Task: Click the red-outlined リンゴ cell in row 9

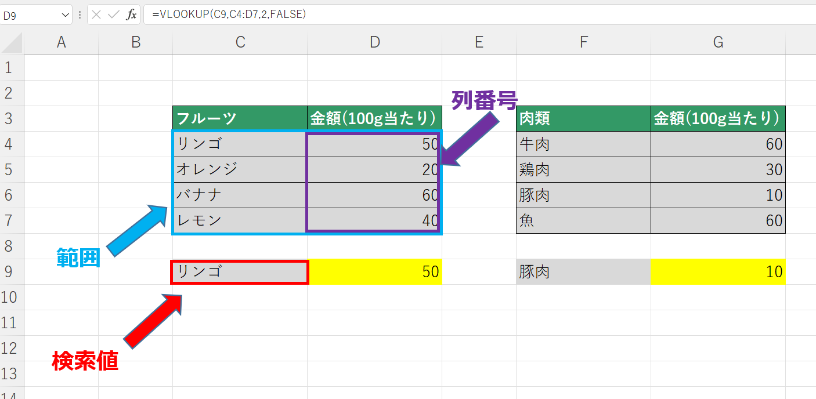Action: [x=239, y=272]
